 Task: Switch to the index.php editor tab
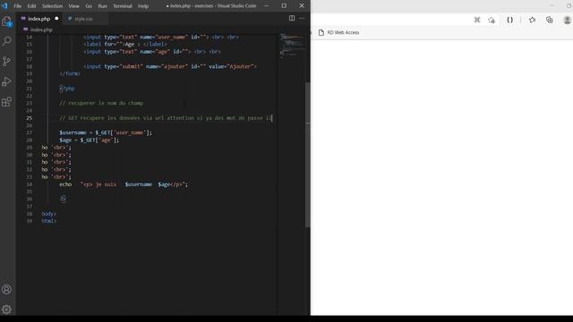coord(38,19)
